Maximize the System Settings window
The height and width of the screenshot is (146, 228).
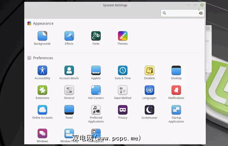coord(195,5)
